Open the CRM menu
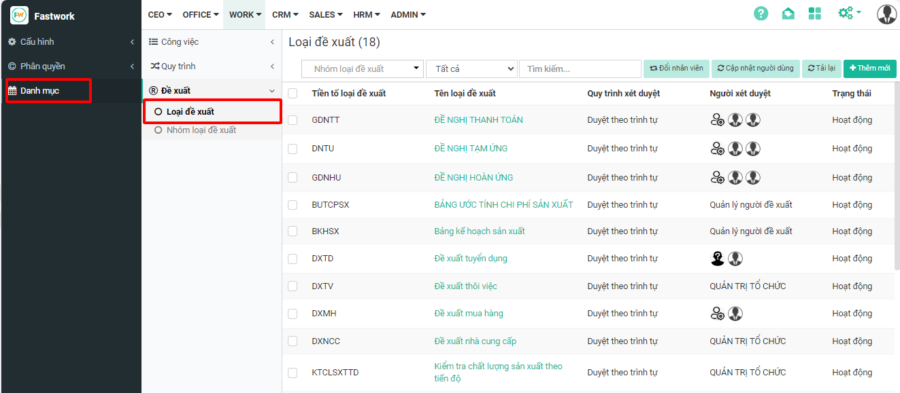900x393 pixels. [x=285, y=15]
